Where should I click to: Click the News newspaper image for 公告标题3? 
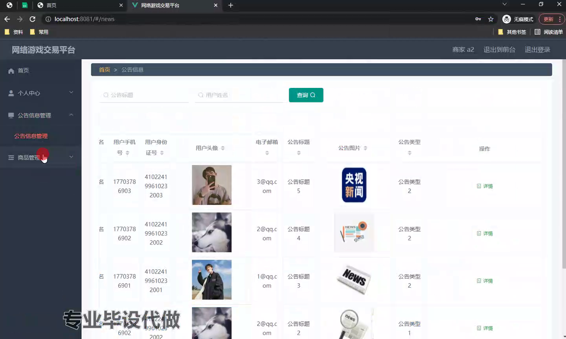point(354,280)
